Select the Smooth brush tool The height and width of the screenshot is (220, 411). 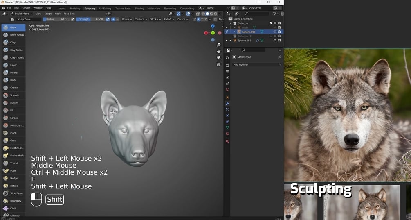coord(13,95)
